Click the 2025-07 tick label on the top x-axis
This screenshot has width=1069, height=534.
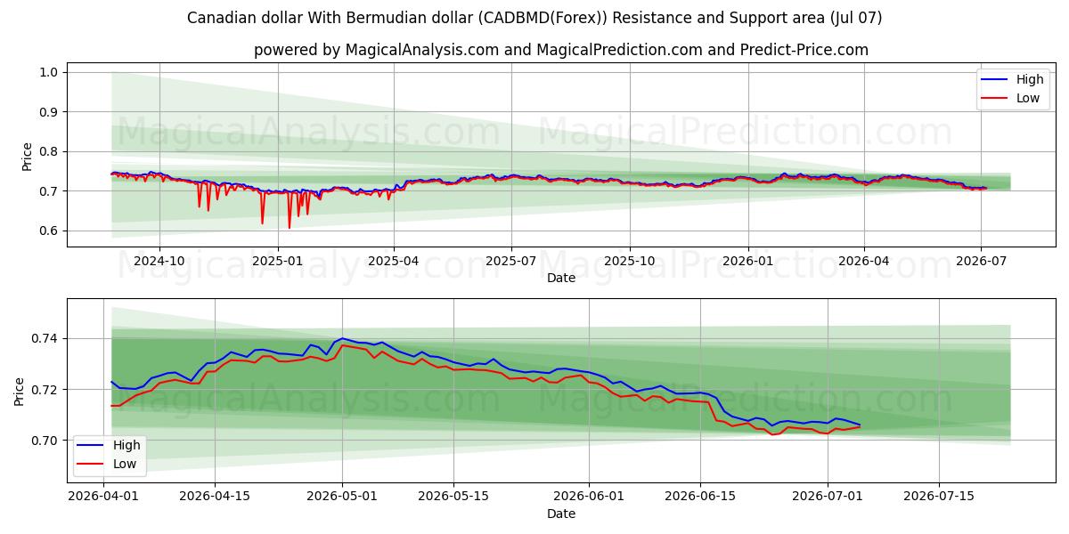tap(511, 262)
